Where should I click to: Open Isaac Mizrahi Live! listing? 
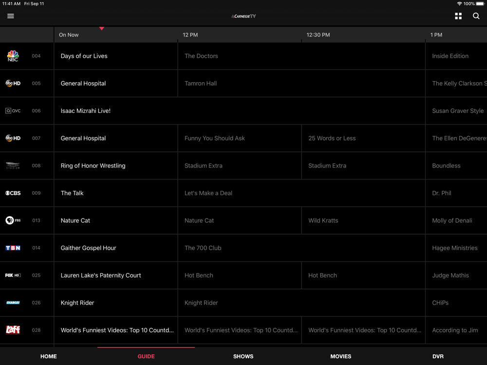(240, 111)
